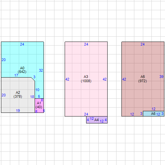Click dimension 18 in the A2 shape
This screenshot has height=165, width=165.
tap(32, 97)
